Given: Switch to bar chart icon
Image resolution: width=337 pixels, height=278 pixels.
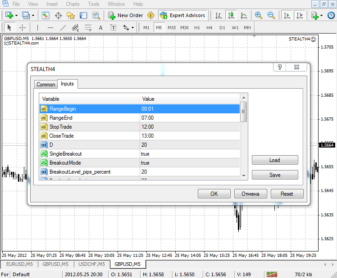Looking at the screenshot, I should [219, 15].
